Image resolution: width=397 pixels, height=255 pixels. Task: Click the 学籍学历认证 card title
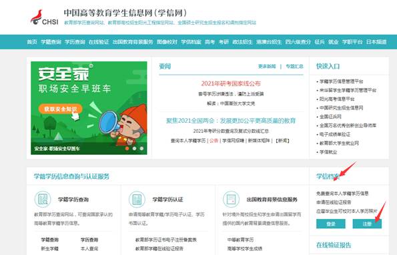click(x=167, y=200)
